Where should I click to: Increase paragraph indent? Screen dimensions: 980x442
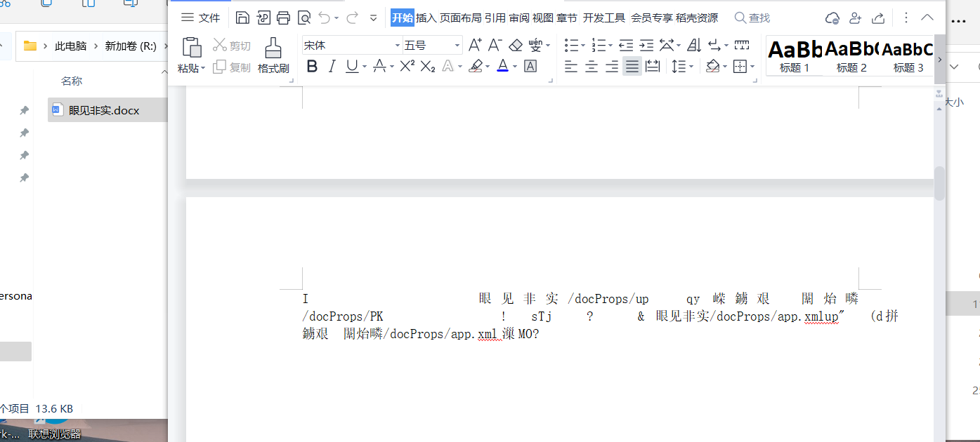click(x=646, y=45)
